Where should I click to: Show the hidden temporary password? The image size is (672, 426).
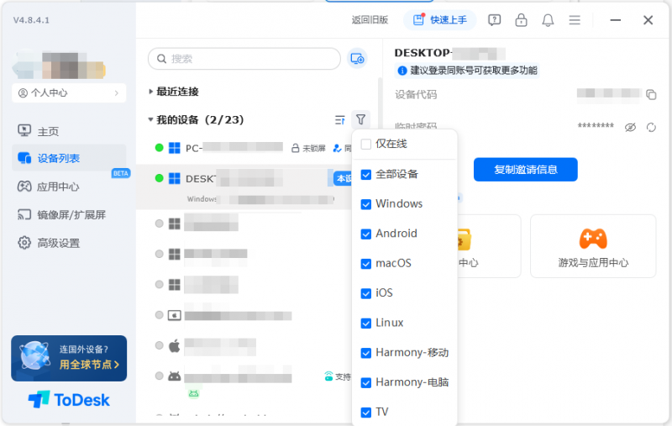[x=631, y=127]
